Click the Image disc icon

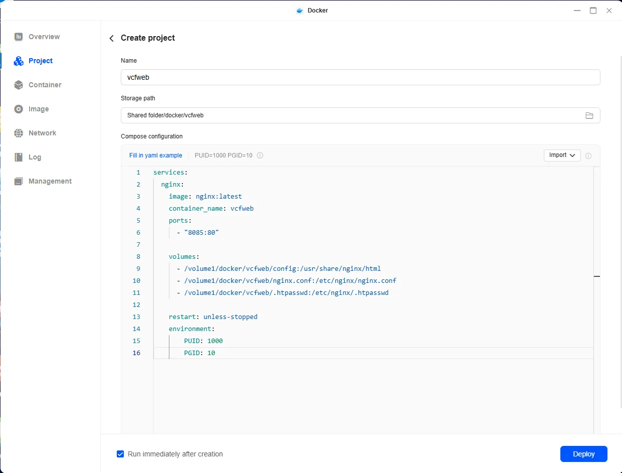pyautogui.click(x=19, y=109)
